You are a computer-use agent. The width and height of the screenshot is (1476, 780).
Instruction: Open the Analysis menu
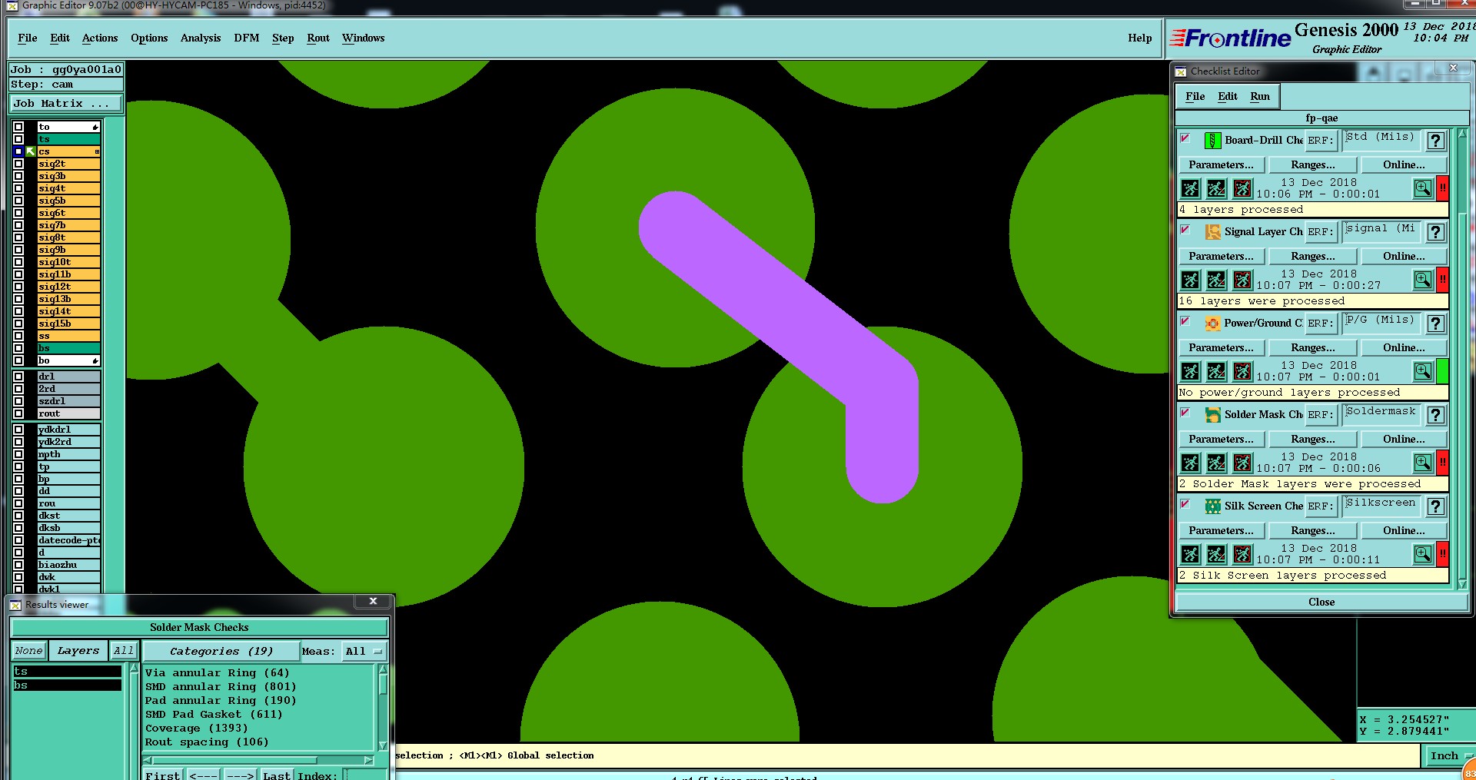pyautogui.click(x=201, y=38)
